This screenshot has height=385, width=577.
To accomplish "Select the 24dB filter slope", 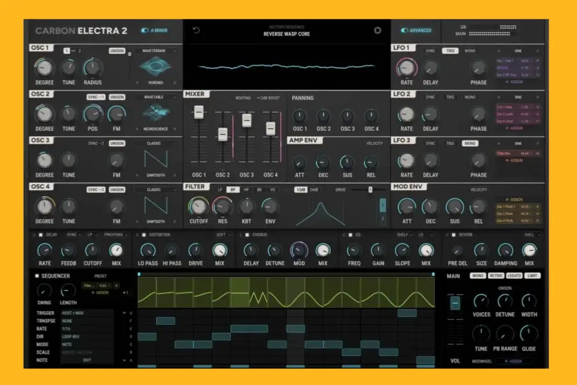I will click(x=314, y=190).
